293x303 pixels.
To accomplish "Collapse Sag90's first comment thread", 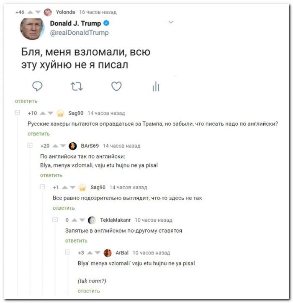I will 18,112.
